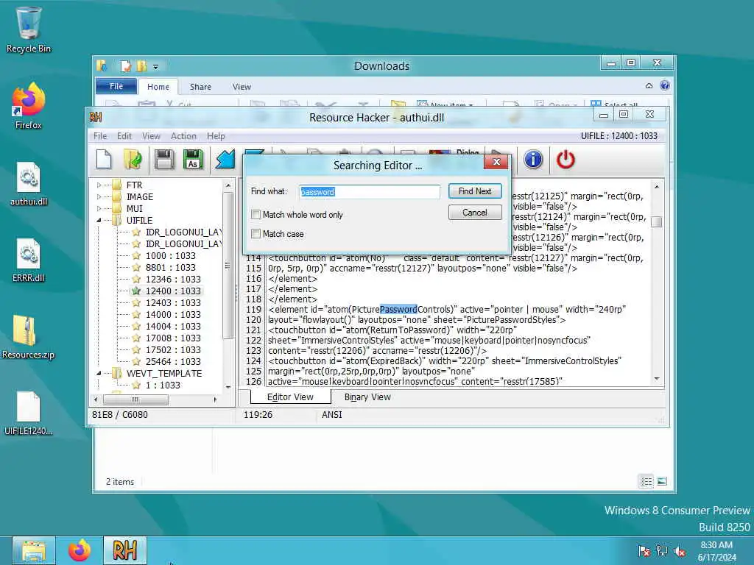Click Action Center flag tray icon
The width and height of the screenshot is (754, 565).
pyautogui.click(x=644, y=551)
